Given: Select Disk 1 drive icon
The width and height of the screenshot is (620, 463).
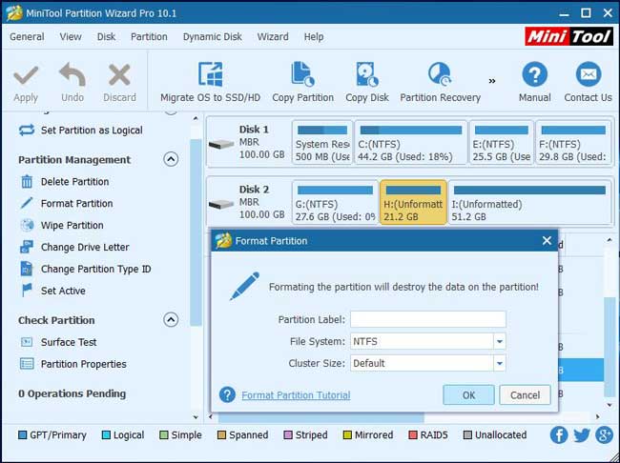Looking at the screenshot, I should [221, 144].
